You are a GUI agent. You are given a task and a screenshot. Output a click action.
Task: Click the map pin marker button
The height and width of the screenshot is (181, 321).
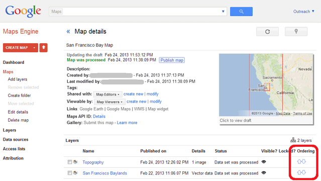296,32
